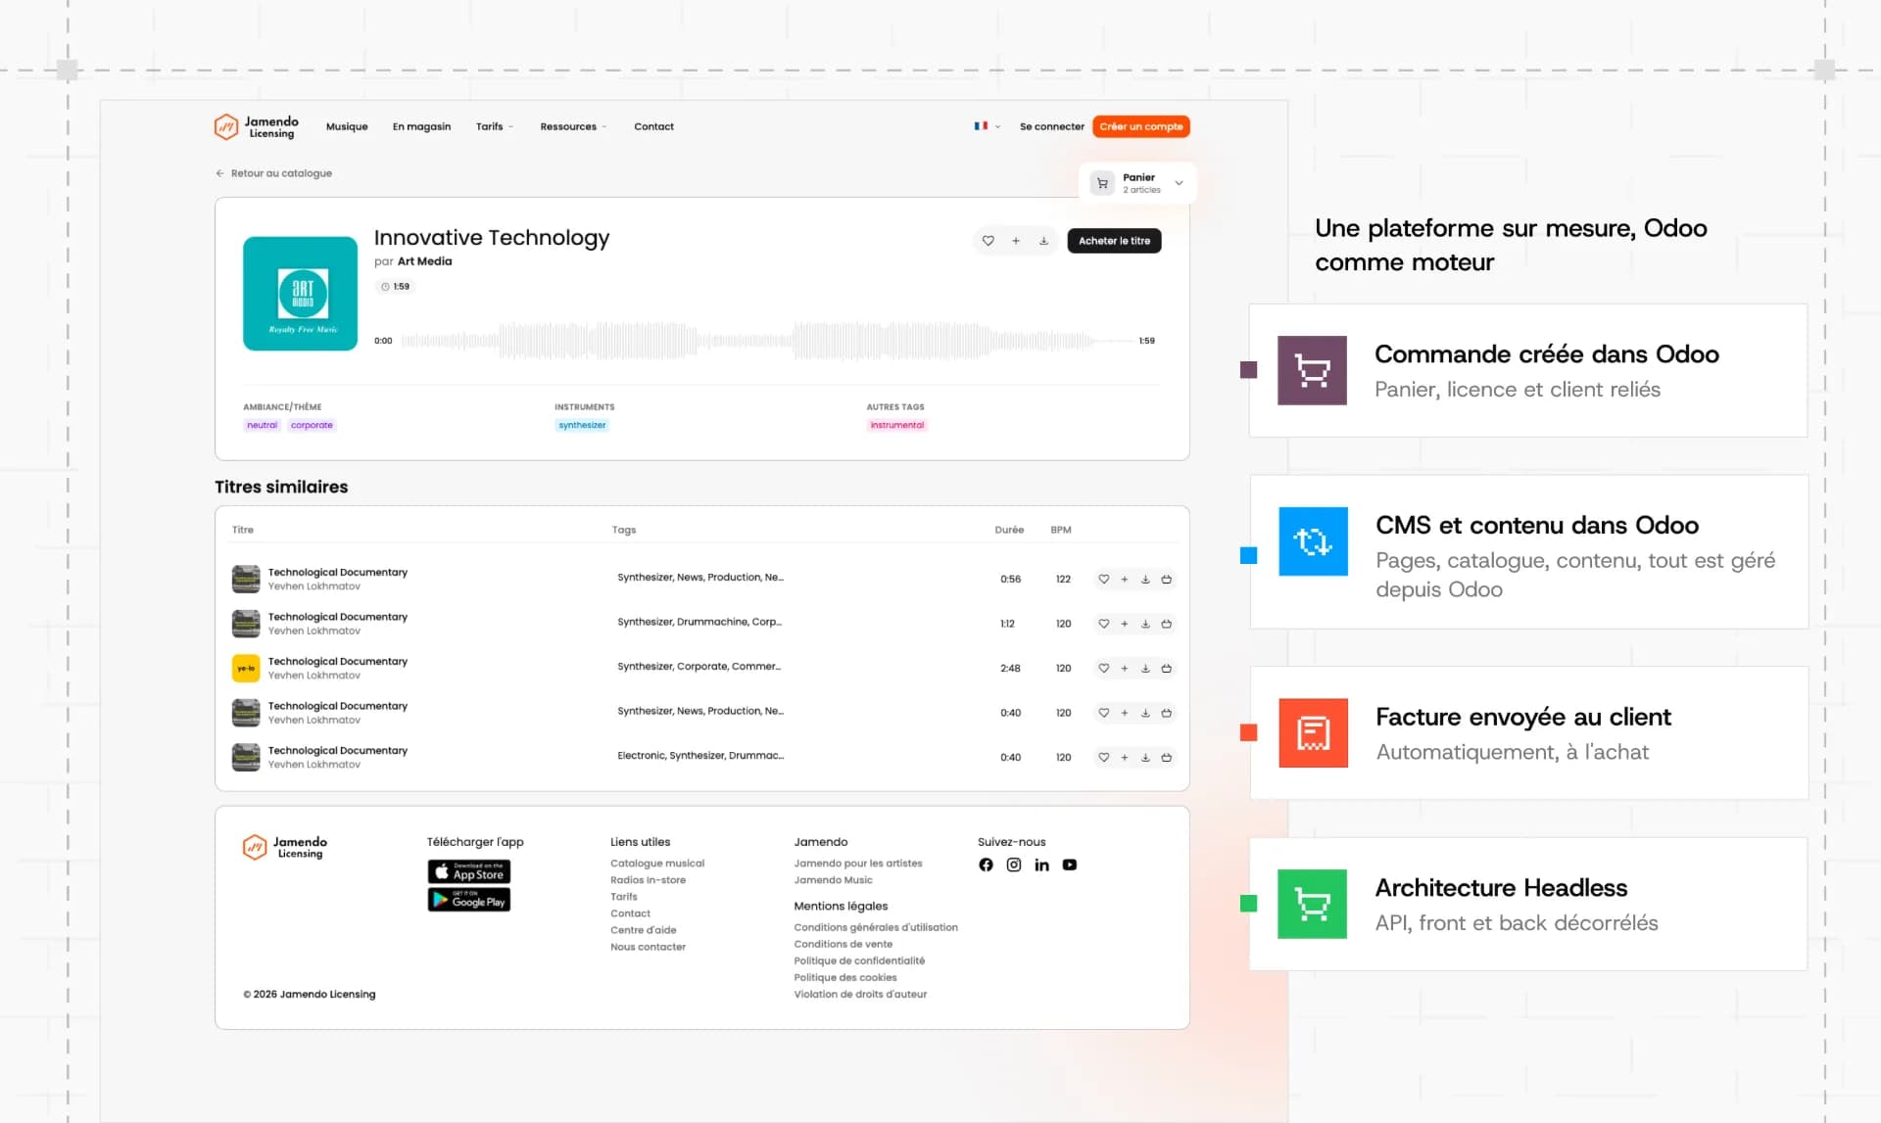
Task: Click the Titre column header
Action: tap(243, 530)
